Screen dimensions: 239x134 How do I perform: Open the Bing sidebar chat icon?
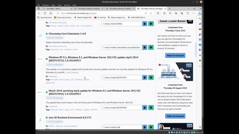(200, 13)
